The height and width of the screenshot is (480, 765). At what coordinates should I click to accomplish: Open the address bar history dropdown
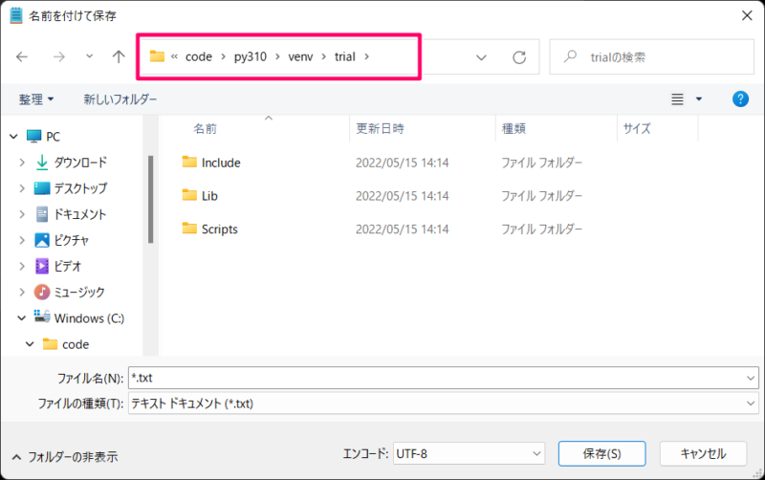click(481, 57)
